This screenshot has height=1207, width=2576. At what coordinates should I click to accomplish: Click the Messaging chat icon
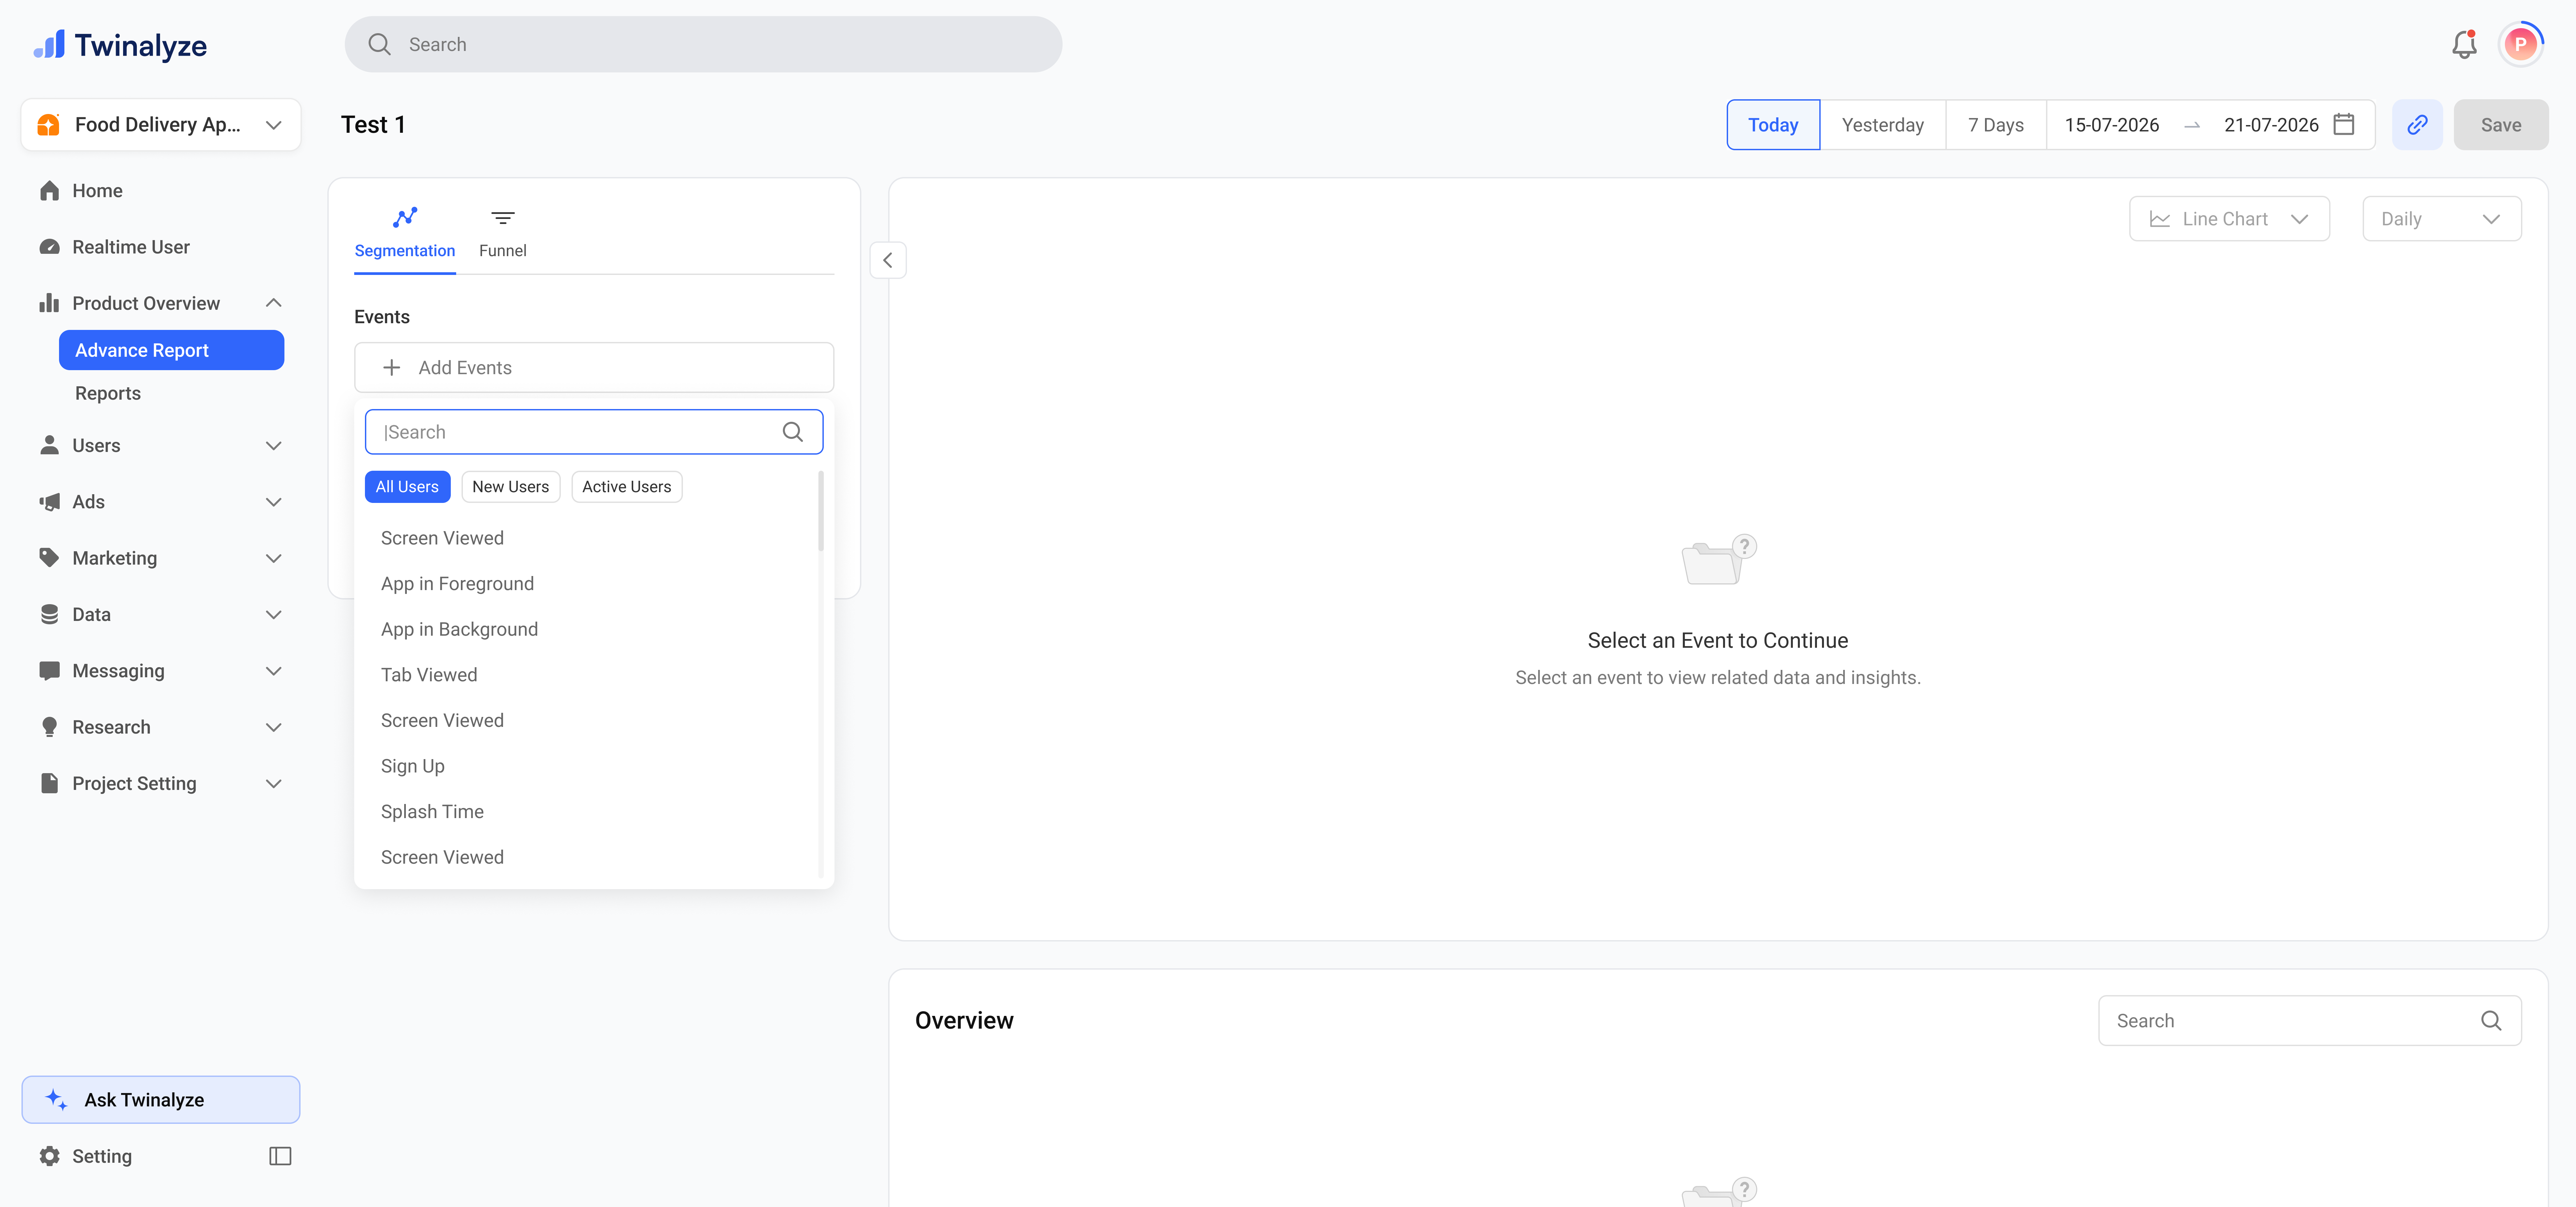click(x=49, y=671)
